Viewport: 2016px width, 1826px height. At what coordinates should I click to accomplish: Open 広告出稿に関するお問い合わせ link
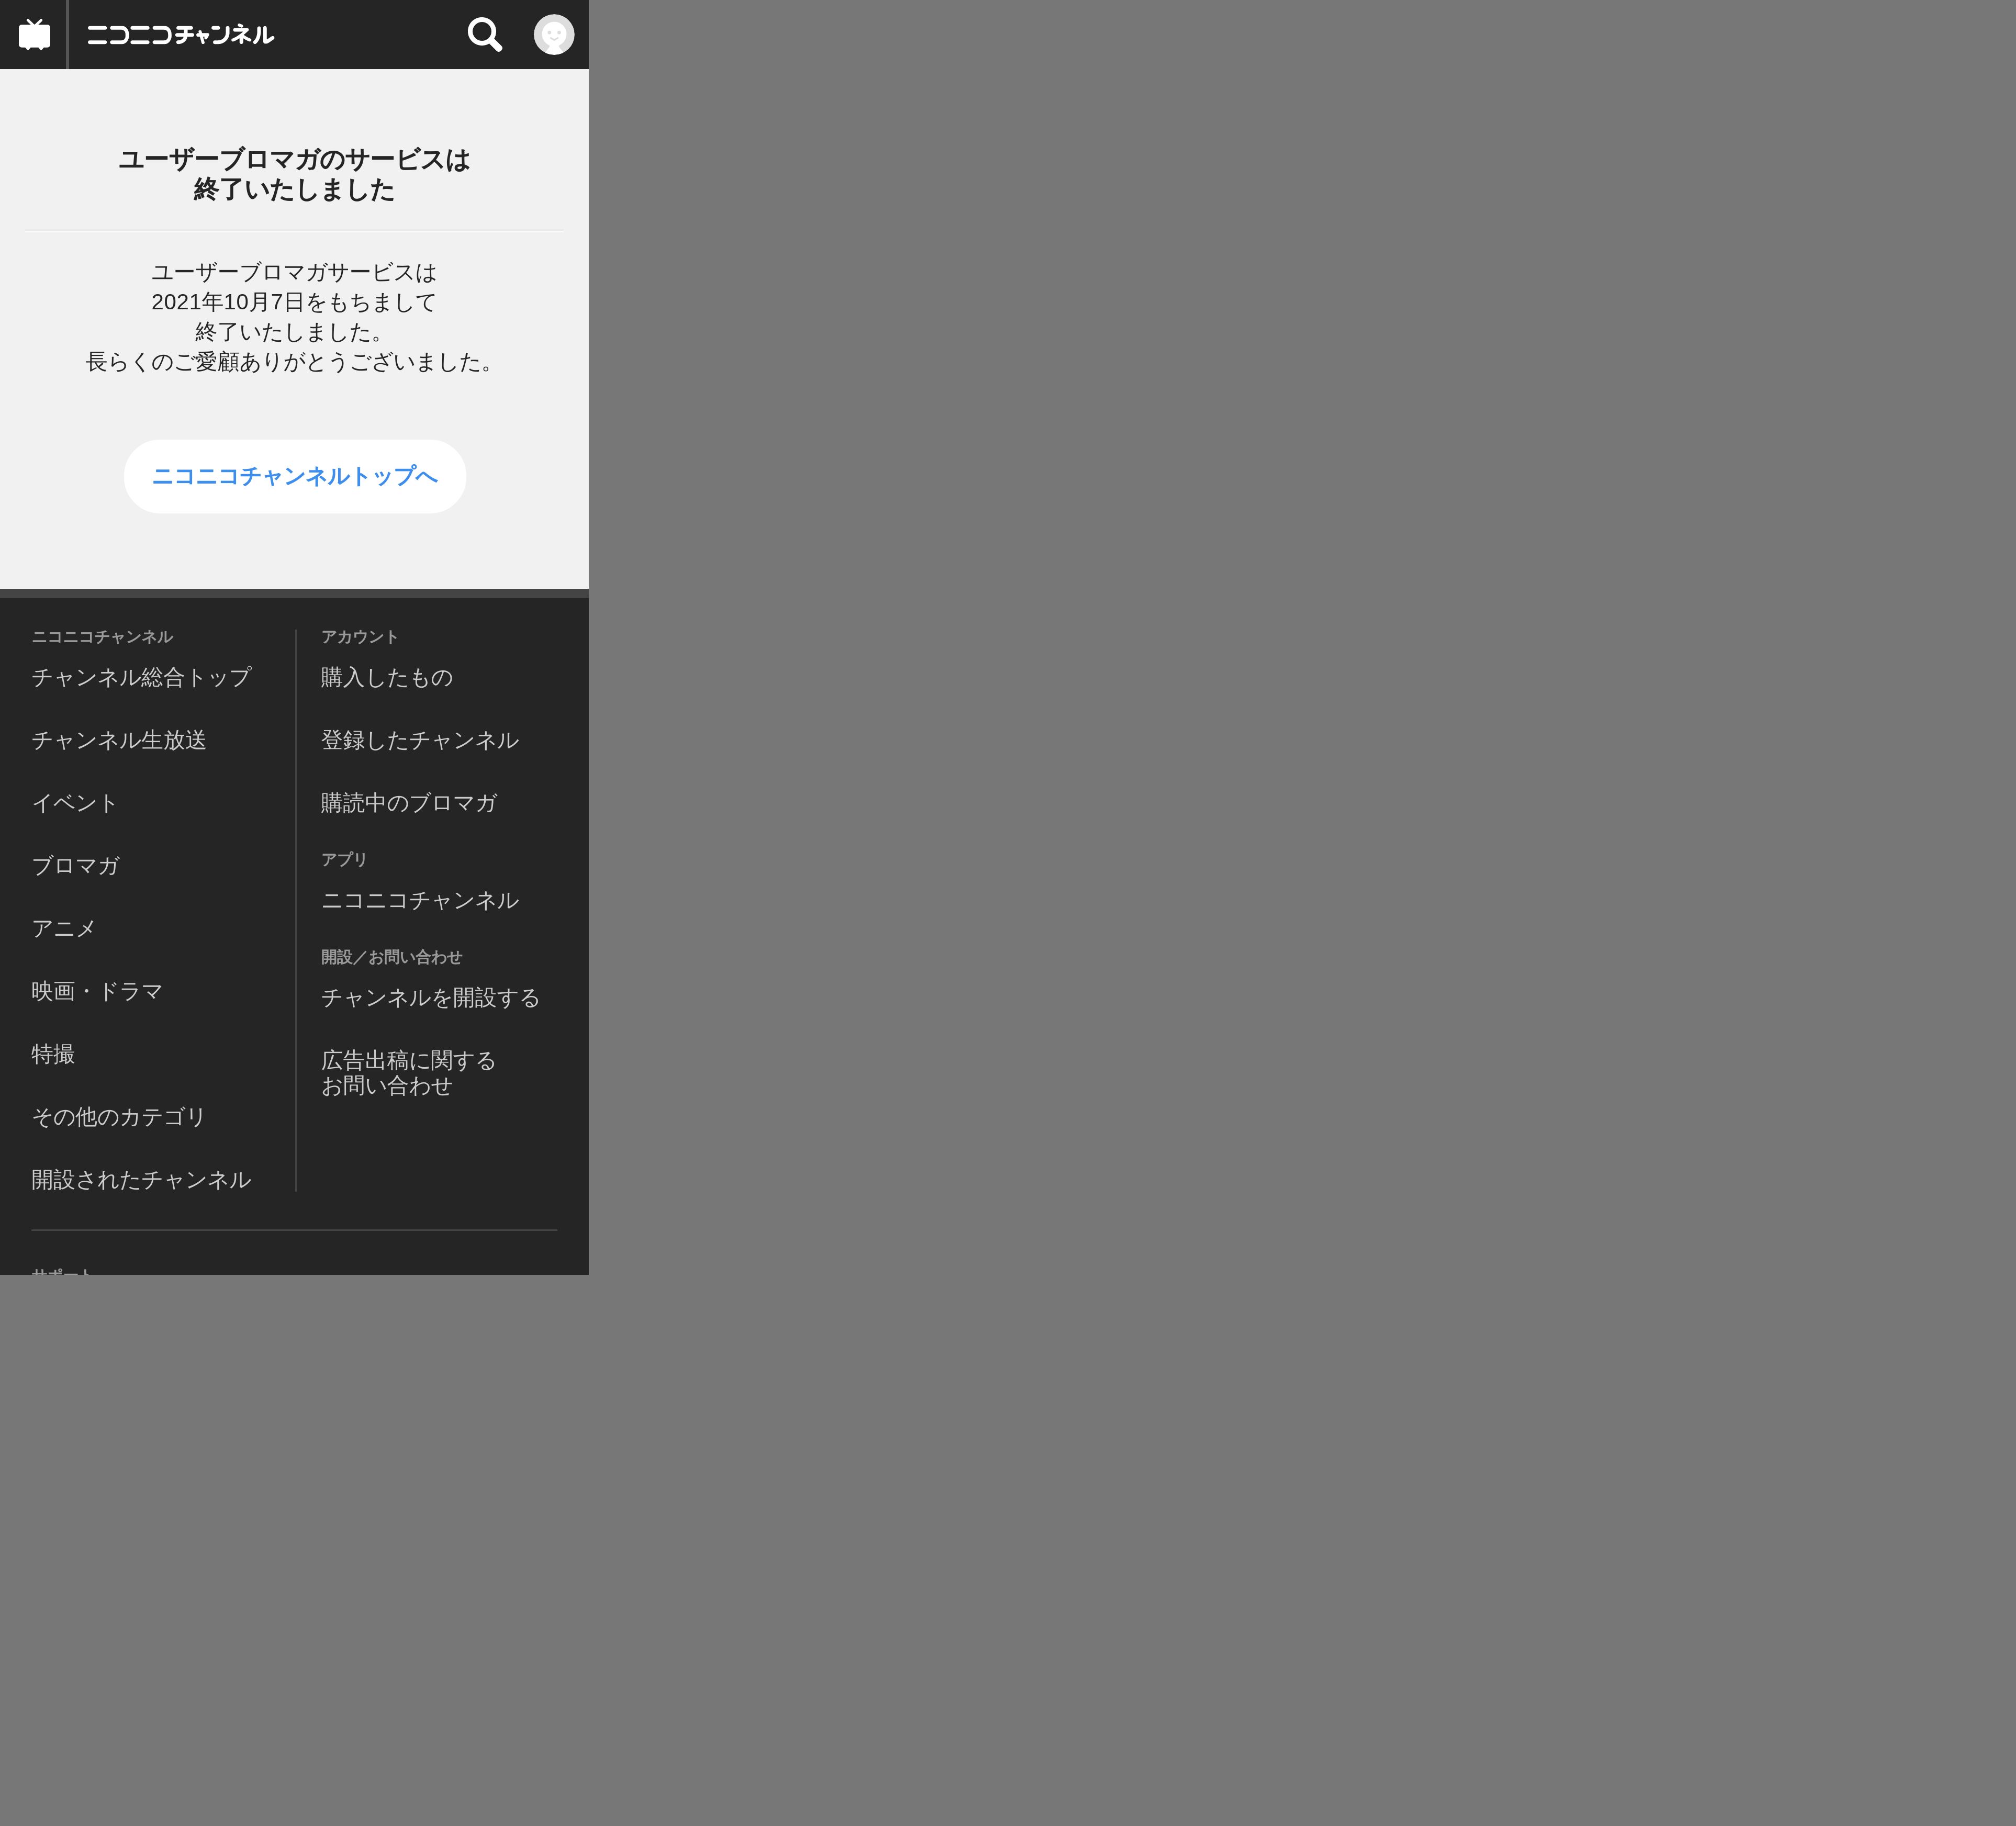point(408,1073)
